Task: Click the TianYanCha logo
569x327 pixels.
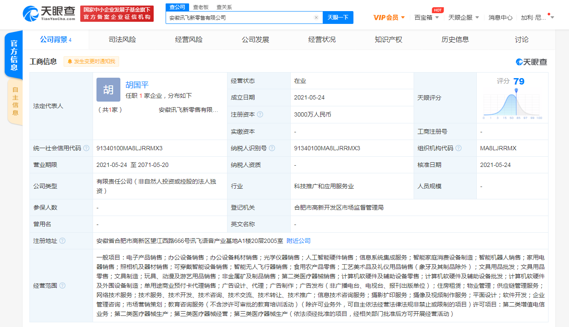Action: click(x=49, y=13)
